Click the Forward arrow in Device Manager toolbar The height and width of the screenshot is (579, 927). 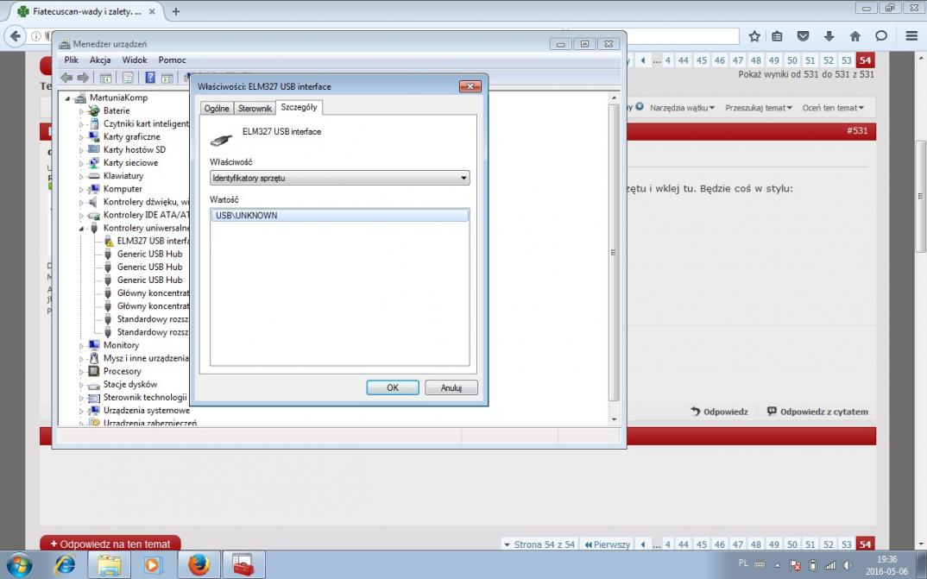[x=84, y=78]
